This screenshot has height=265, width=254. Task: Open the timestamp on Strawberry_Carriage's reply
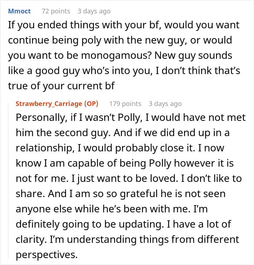coord(165,103)
